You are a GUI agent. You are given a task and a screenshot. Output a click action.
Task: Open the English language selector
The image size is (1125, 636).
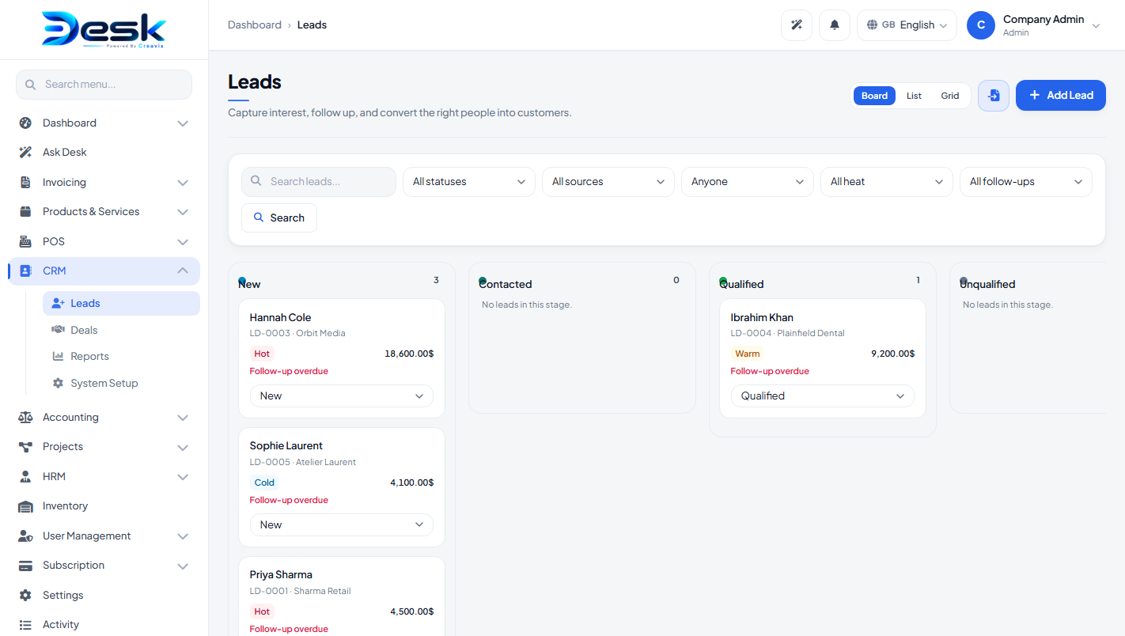[x=907, y=25]
